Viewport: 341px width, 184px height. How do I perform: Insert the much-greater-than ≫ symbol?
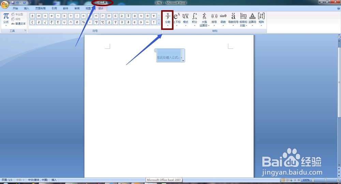109,16
